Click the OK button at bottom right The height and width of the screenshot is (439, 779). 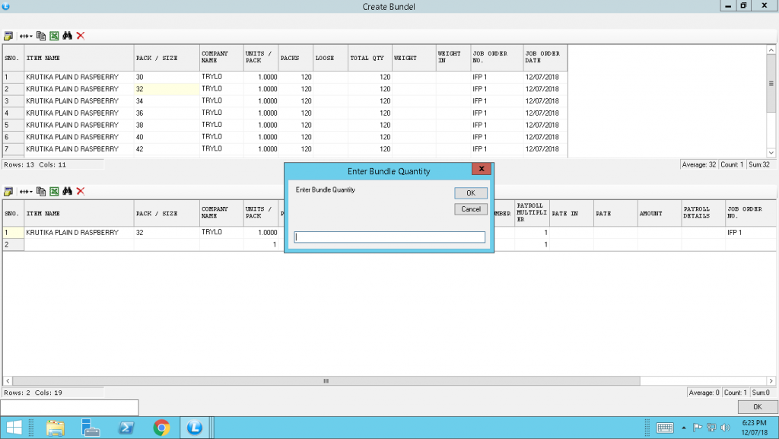[756, 407]
